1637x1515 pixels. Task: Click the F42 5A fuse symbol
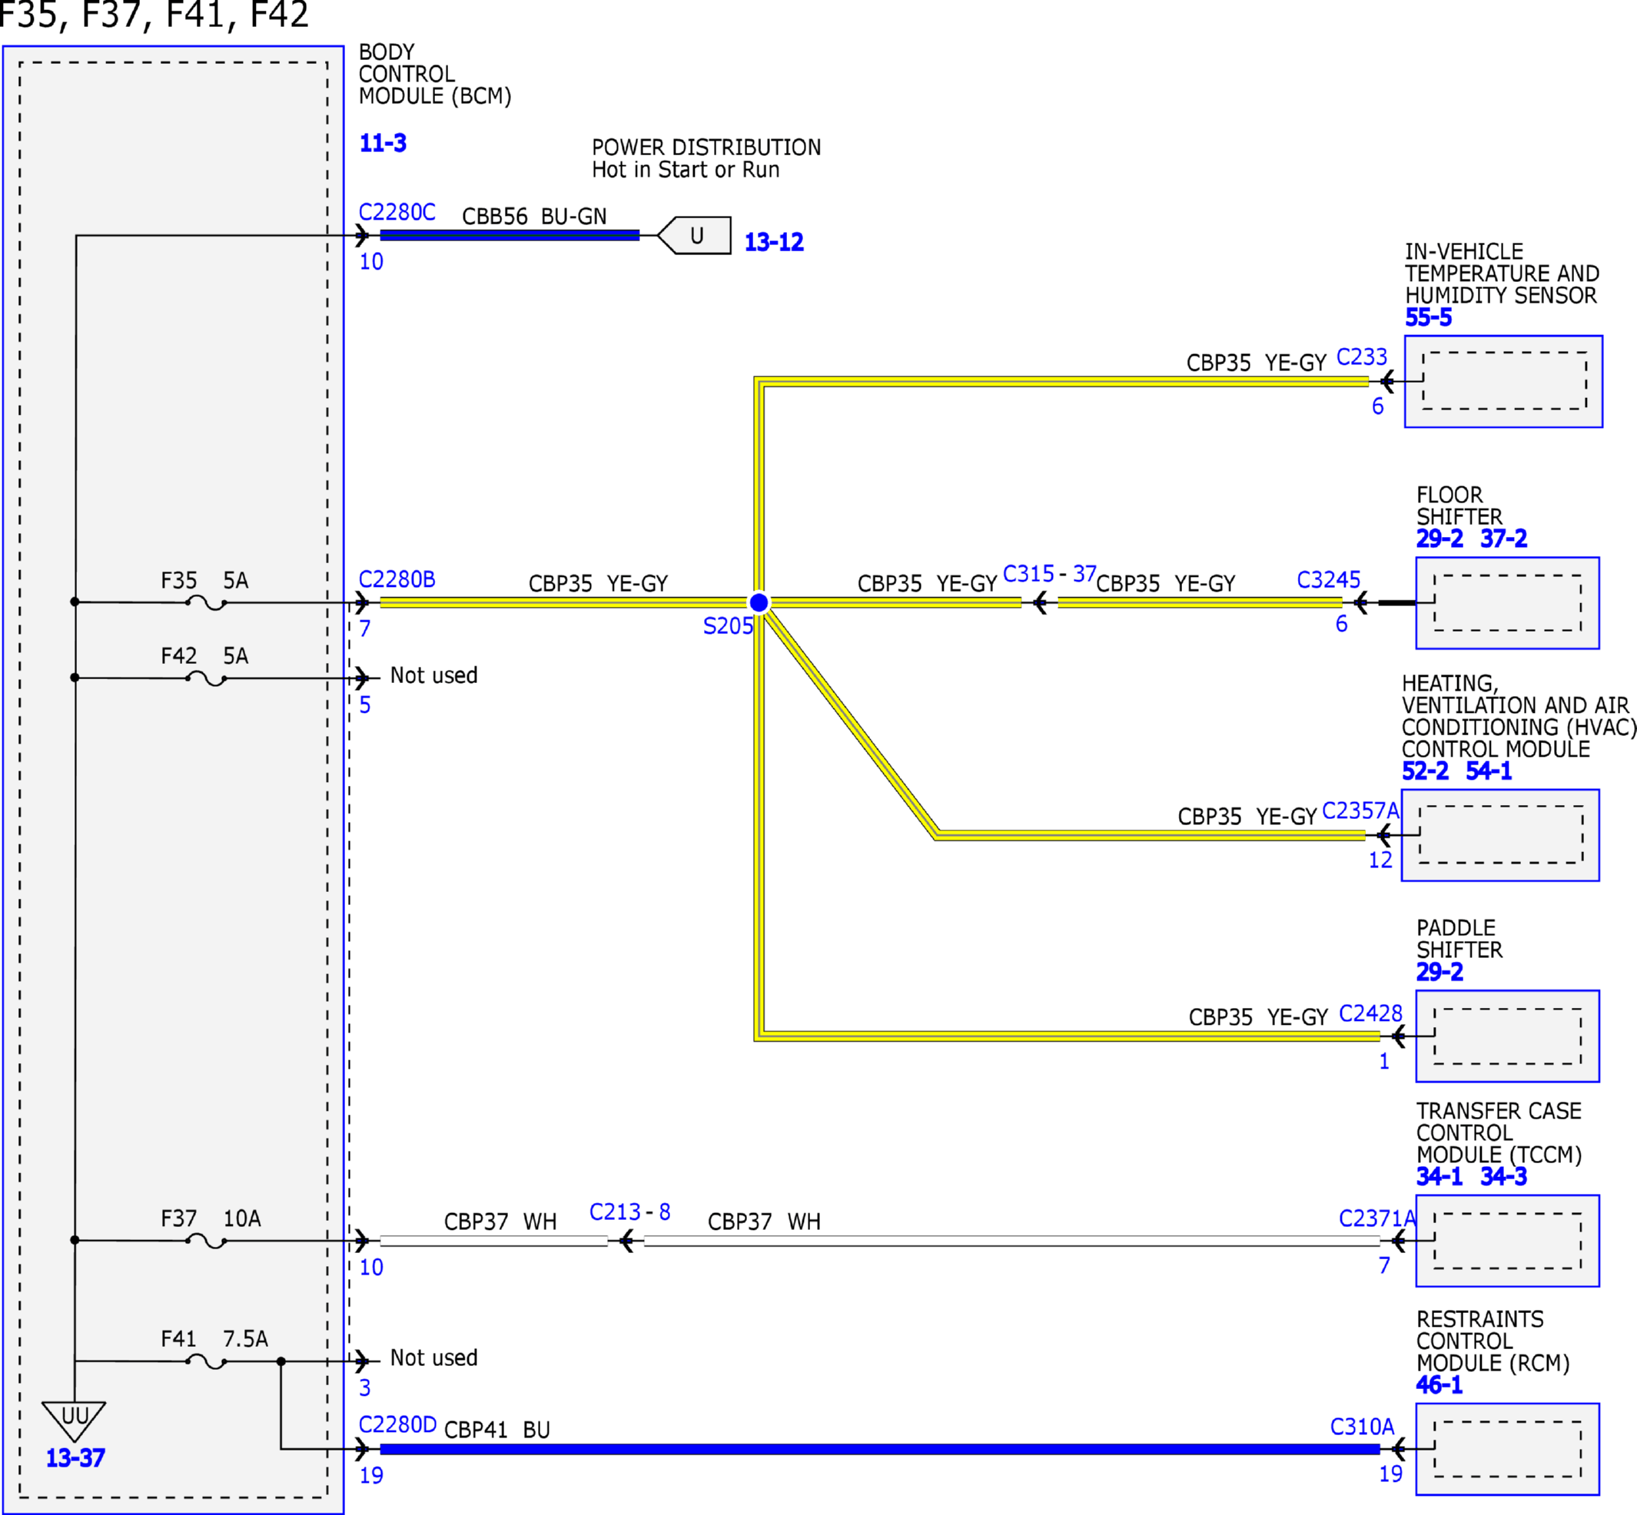pos(206,679)
